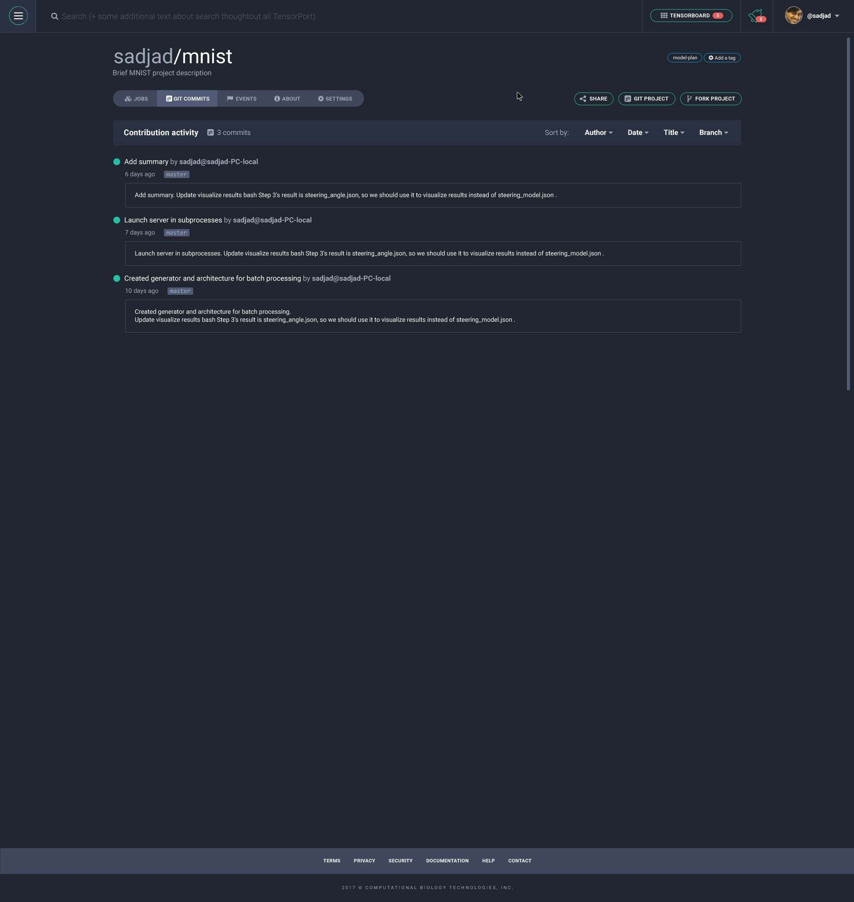This screenshot has height=902, width=854.
Task: Click the flag icon on the Events tab
Action: pyautogui.click(x=231, y=98)
